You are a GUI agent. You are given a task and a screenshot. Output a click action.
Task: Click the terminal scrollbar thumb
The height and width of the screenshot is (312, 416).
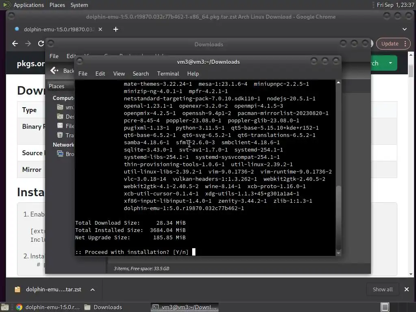(x=338, y=218)
